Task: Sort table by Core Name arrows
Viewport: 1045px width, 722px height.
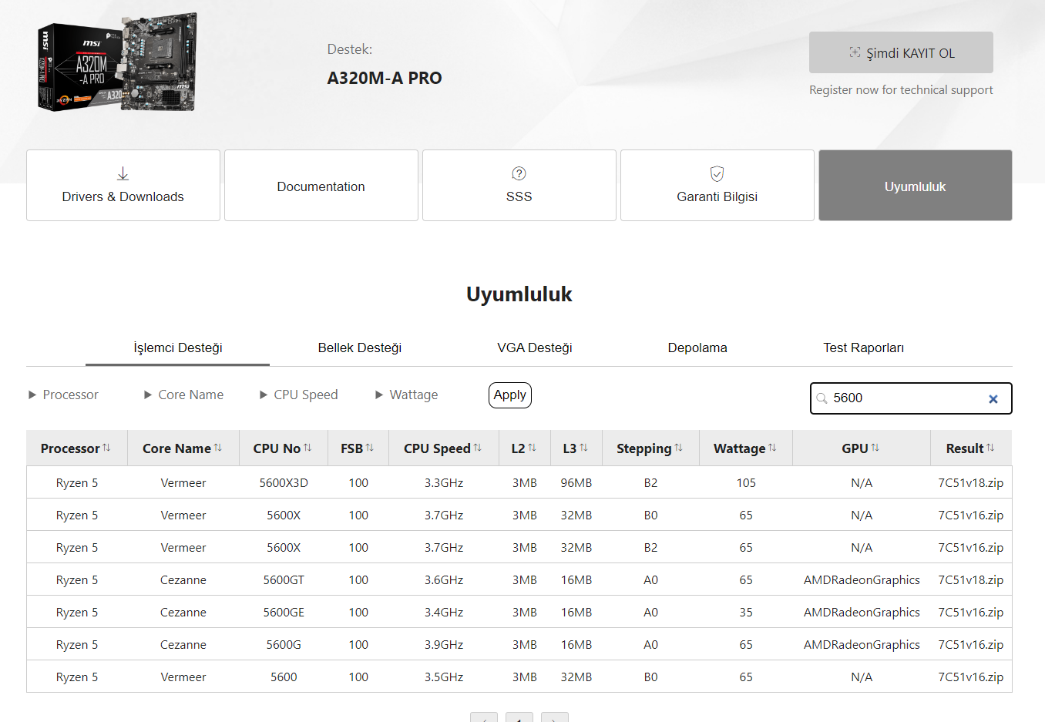Action: click(217, 448)
